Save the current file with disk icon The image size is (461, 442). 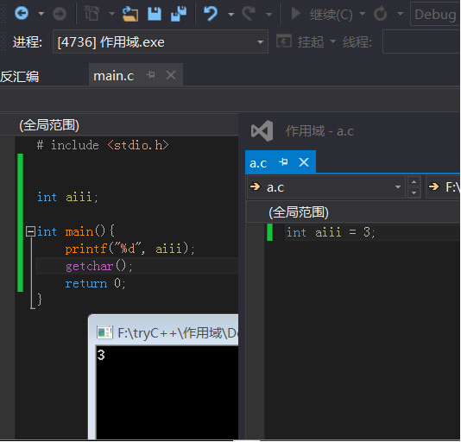click(155, 14)
